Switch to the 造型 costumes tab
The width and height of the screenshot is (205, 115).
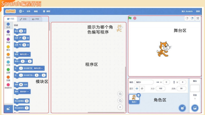(23, 19)
